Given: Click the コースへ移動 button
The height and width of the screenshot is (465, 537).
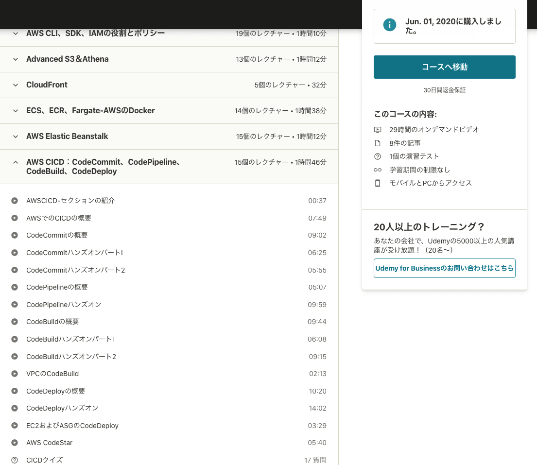Looking at the screenshot, I should 444,67.
